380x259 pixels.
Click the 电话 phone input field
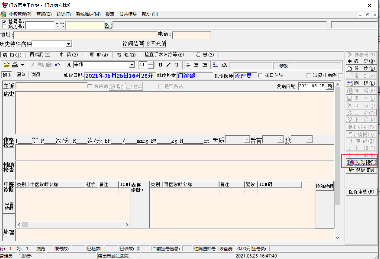pos(191,35)
